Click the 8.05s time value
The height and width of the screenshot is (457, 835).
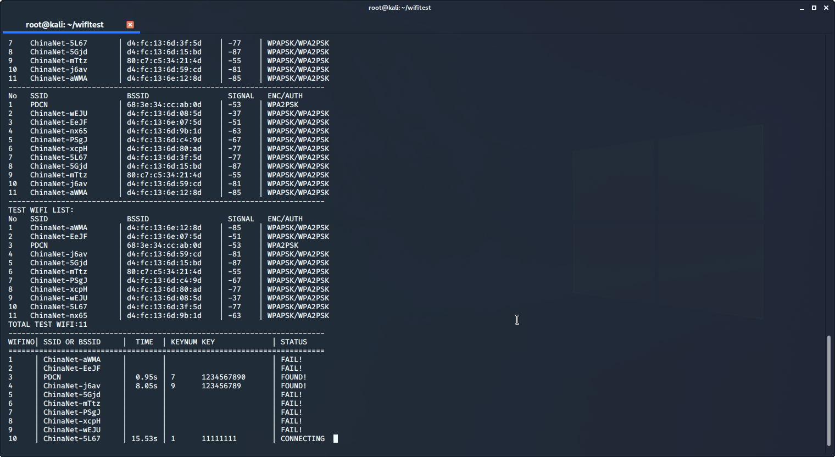(147, 386)
